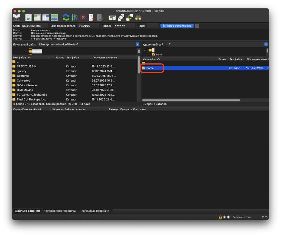Open the directory listing filters icon

pos(112,18)
